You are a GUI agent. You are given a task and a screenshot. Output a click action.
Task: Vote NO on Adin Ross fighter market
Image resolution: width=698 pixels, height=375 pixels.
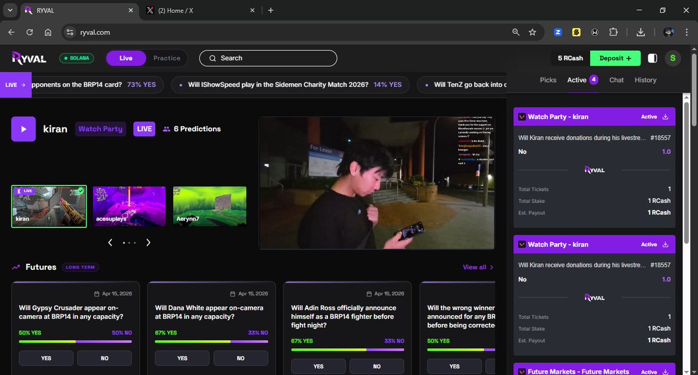pyautogui.click(x=377, y=366)
